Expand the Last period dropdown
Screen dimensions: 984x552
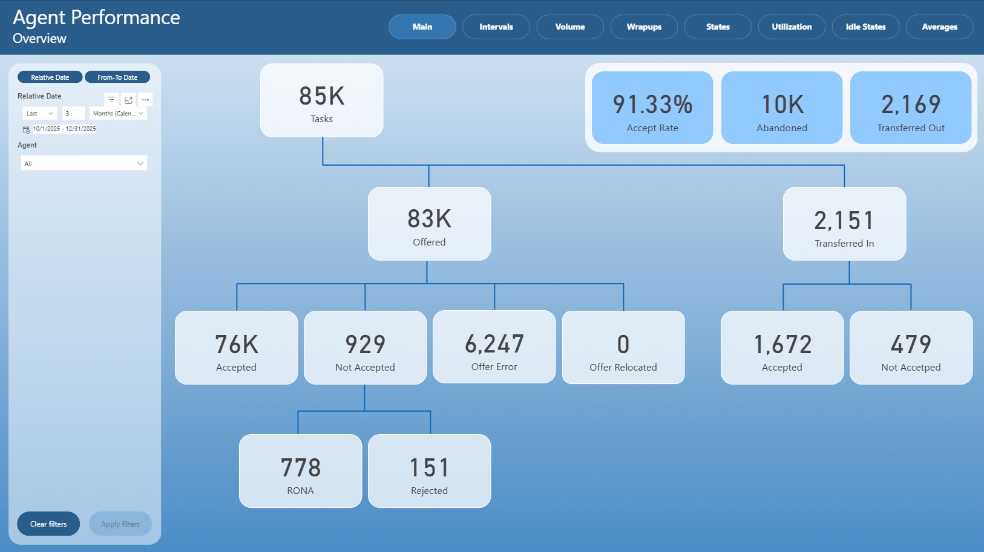click(x=40, y=114)
